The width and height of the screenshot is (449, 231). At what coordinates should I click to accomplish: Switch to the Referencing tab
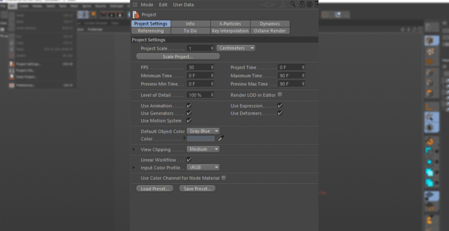click(x=151, y=31)
